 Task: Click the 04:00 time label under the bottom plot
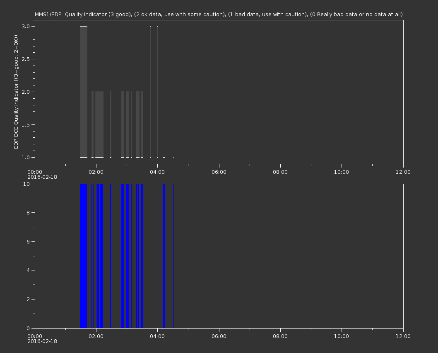157,336
